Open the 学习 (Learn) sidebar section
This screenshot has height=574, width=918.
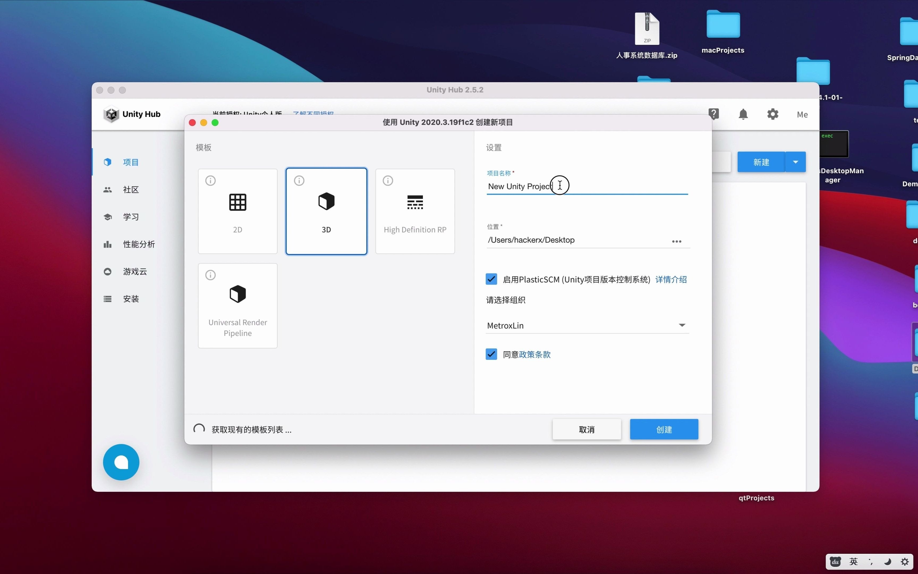[131, 217]
